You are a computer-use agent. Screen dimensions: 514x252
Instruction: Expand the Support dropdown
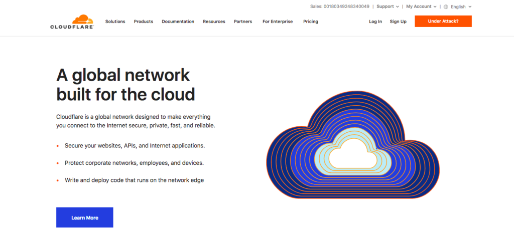(388, 7)
